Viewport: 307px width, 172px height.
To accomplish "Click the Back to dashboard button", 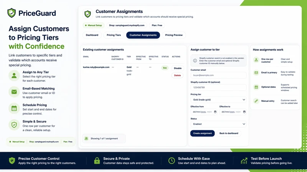I will tap(229, 133).
